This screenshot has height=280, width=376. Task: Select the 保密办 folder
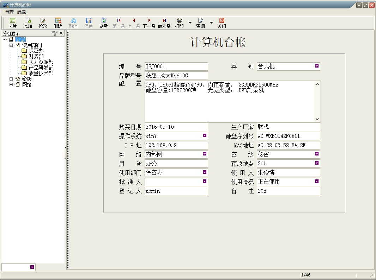click(36, 51)
